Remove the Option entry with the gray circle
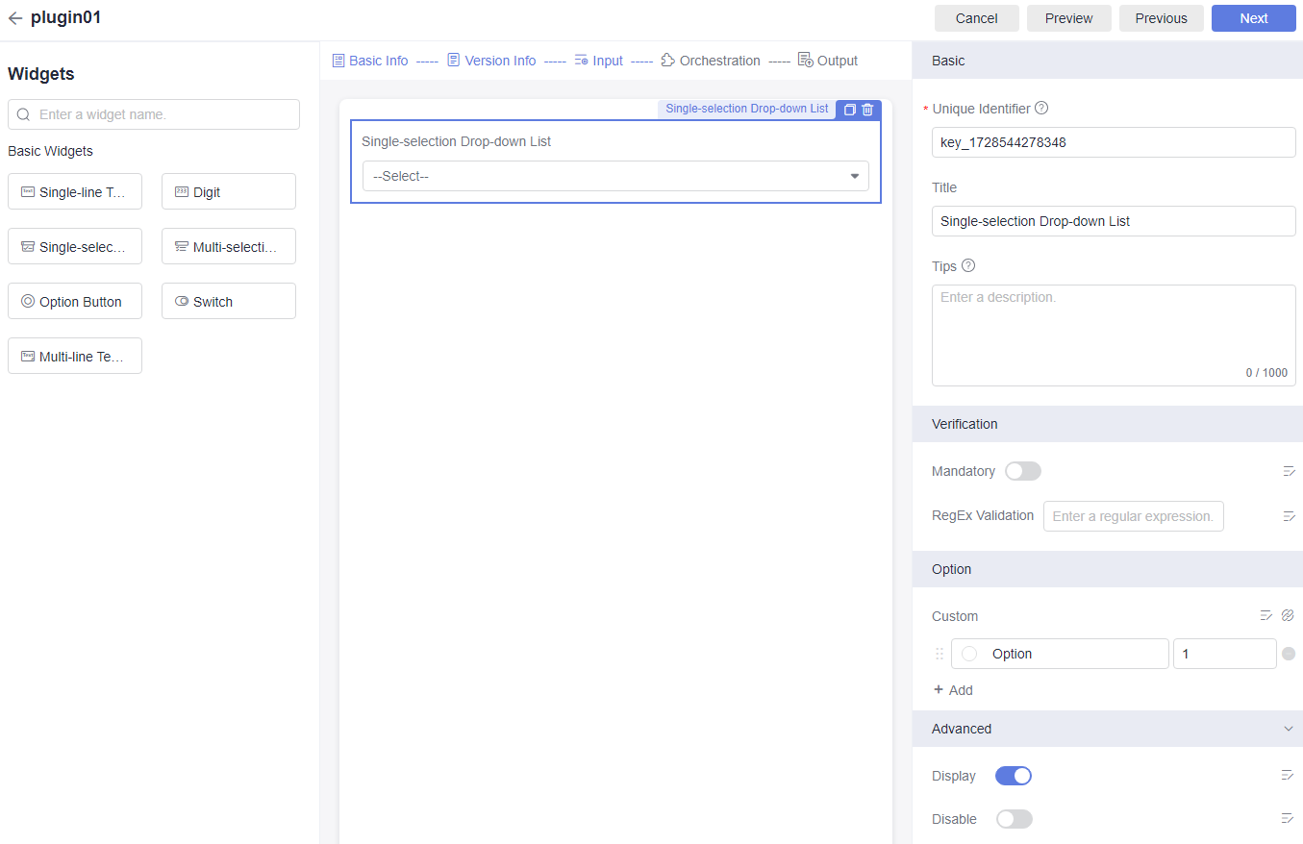1303x844 pixels. pos(1289,654)
